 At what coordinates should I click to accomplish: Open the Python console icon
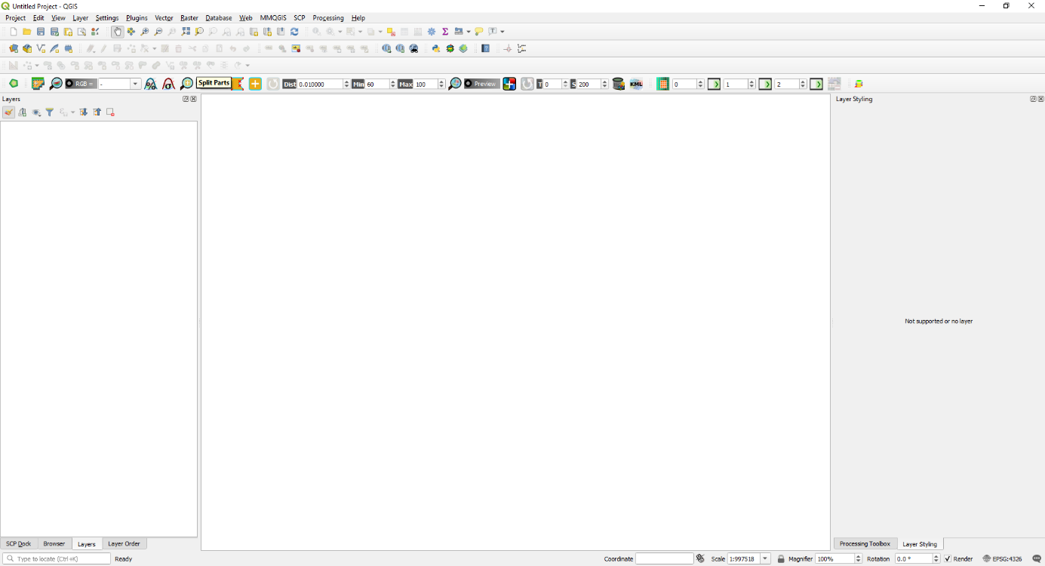coord(435,48)
